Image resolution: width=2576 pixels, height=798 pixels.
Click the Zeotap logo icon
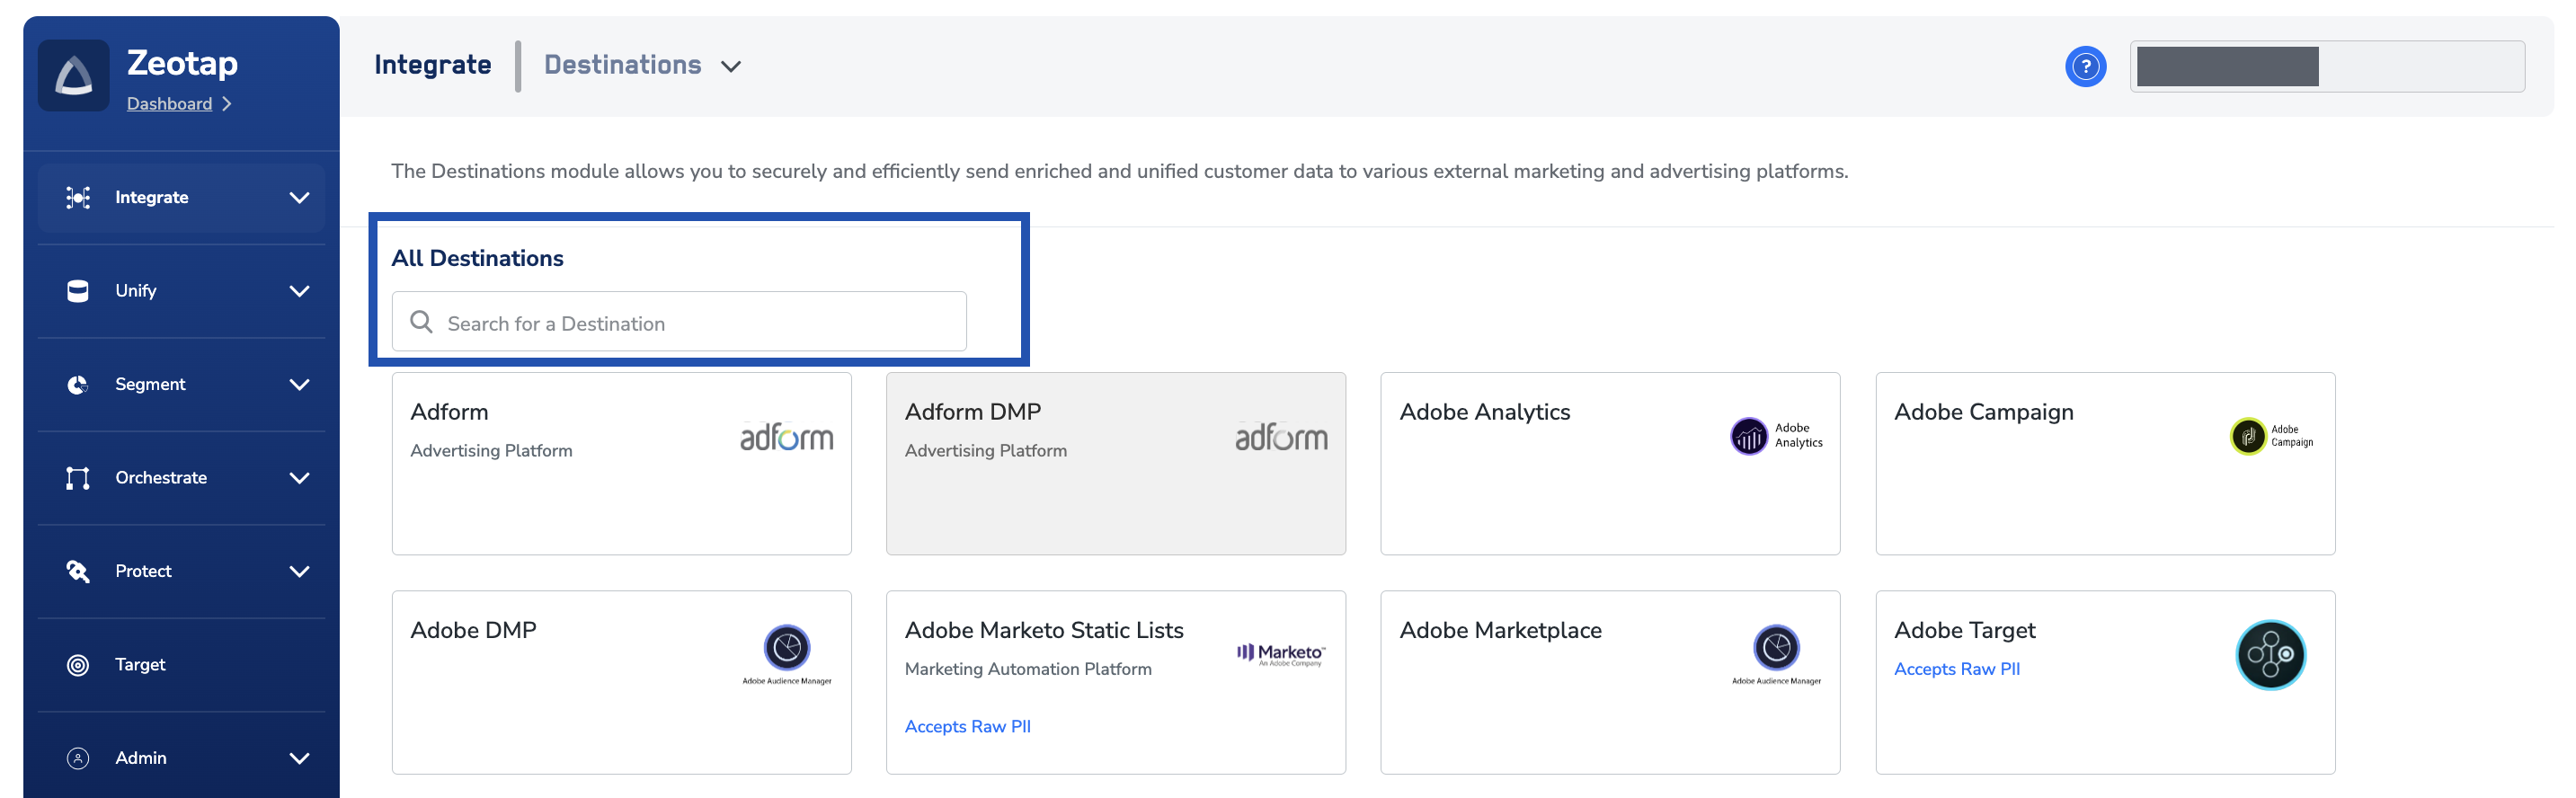[x=73, y=76]
